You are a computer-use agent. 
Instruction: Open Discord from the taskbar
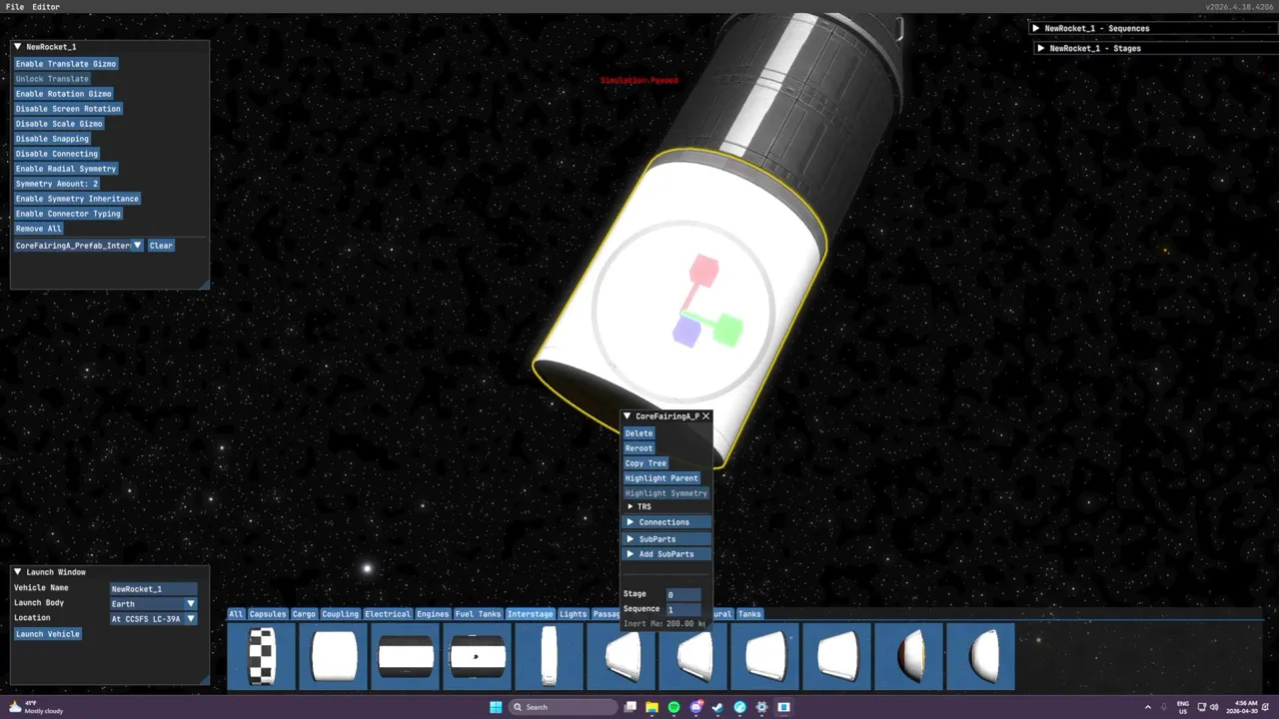coord(696,707)
